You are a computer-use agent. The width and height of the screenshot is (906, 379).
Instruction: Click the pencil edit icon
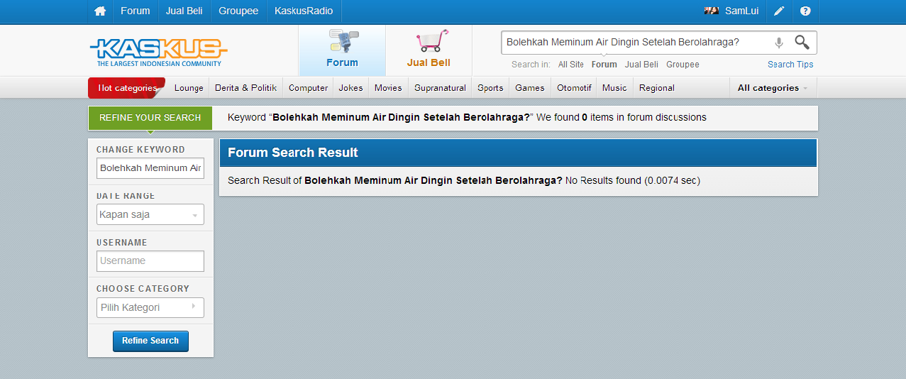tap(779, 11)
